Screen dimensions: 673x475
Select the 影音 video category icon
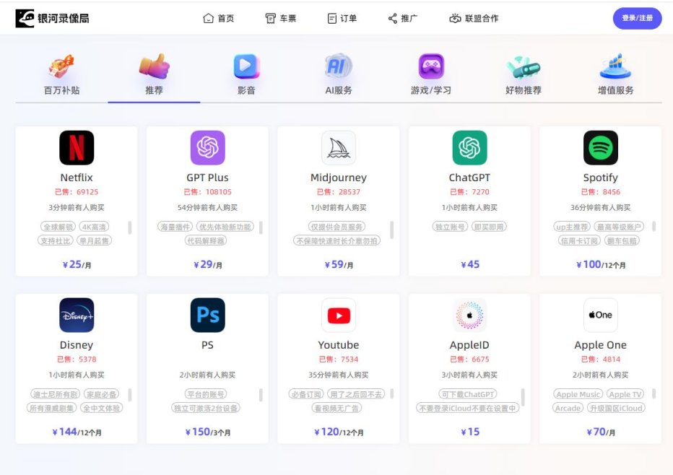point(246,66)
